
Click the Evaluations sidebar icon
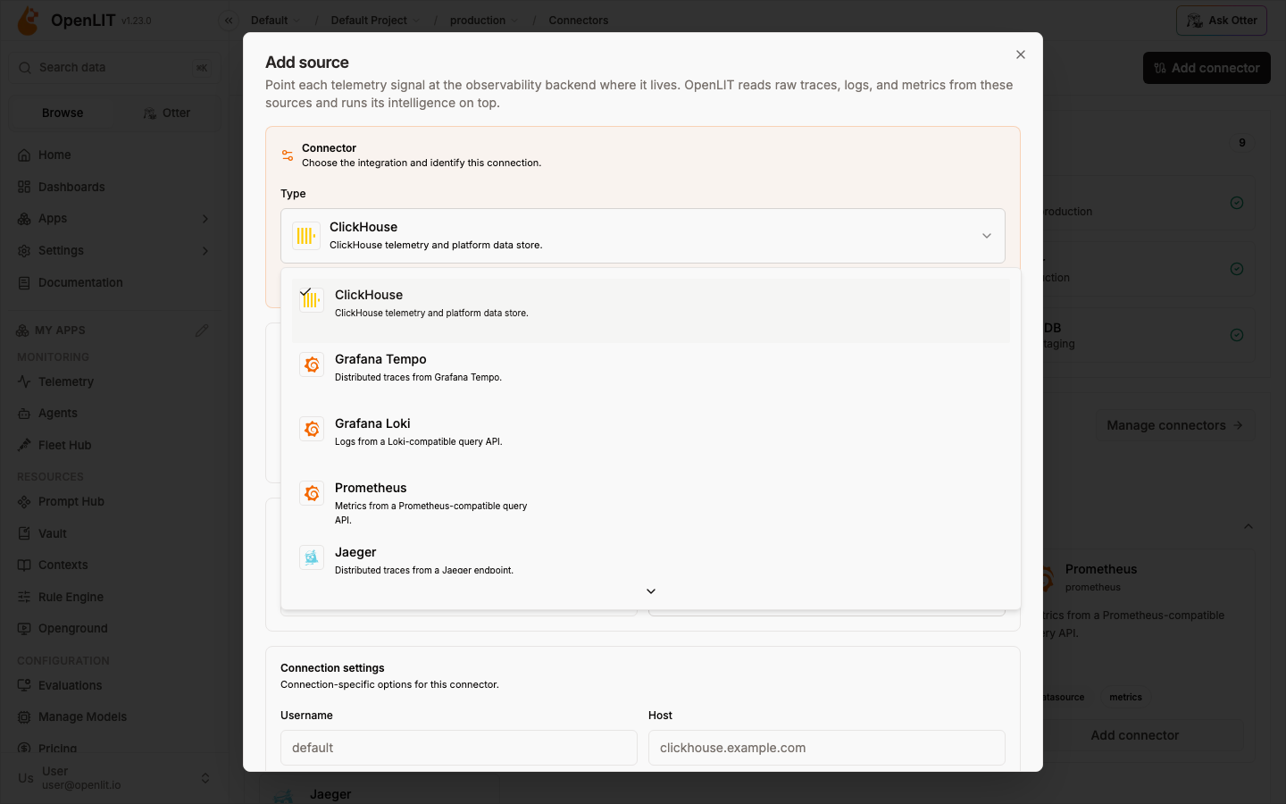[x=24, y=686]
